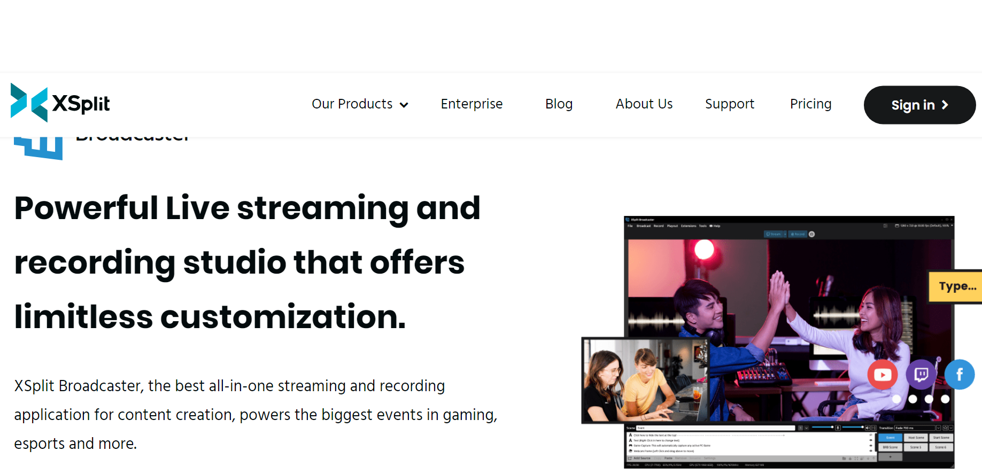The height and width of the screenshot is (474, 982).
Task: Toggle visibility eye for Webcam Frame source
Action: [871, 451]
